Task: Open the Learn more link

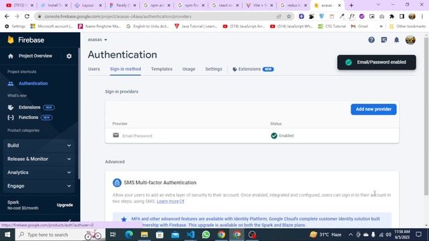Action: click(170, 202)
